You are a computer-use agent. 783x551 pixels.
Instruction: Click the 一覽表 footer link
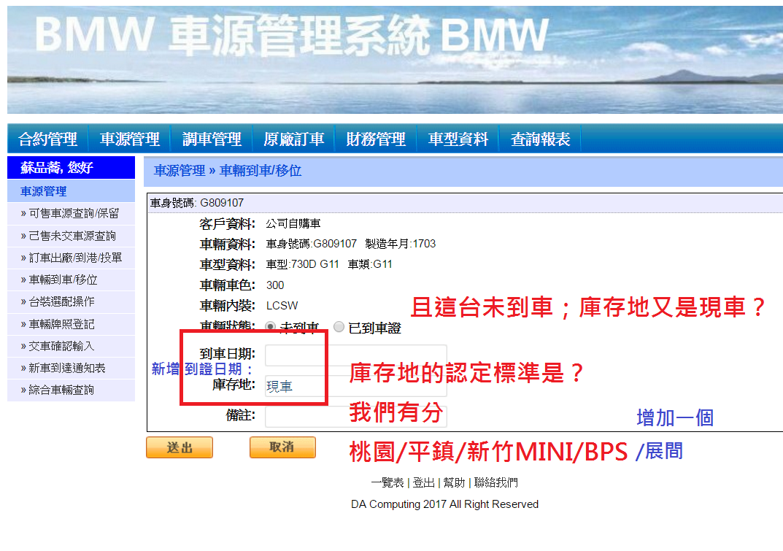[387, 482]
